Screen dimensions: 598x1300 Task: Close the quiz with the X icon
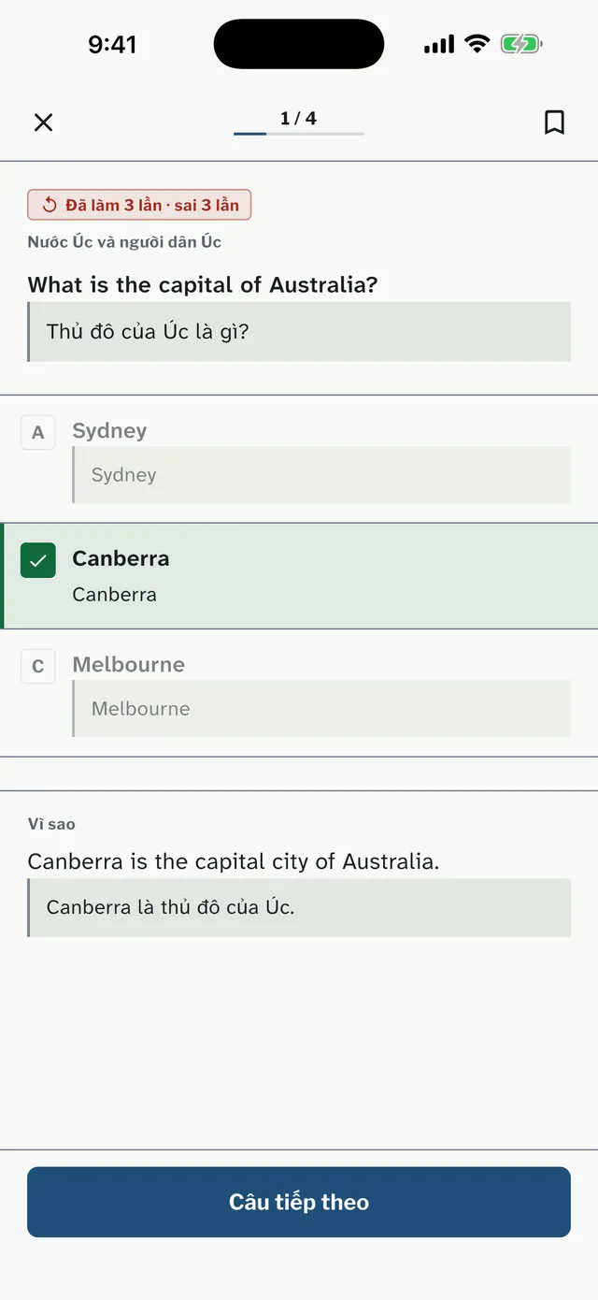point(43,123)
